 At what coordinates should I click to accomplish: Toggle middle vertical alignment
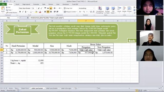click(x=48, y=8)
